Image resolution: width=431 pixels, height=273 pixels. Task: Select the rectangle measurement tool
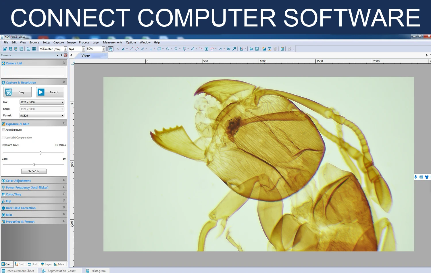(159, 49)
